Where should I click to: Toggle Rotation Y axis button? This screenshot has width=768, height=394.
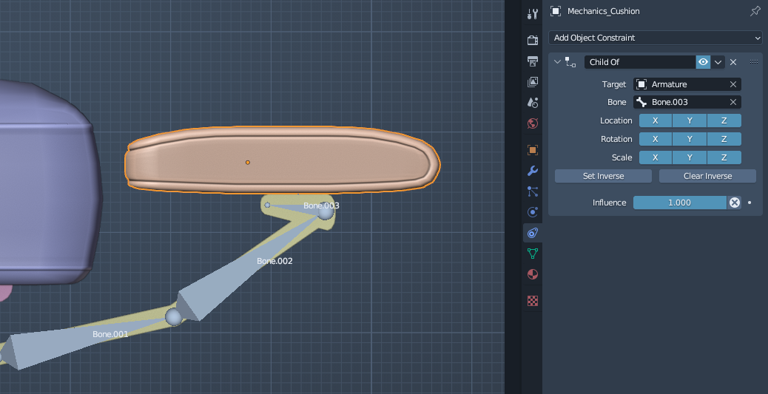(x=690, y=139)
